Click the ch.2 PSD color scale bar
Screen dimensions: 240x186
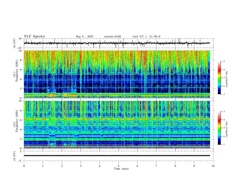coord(219,128)
